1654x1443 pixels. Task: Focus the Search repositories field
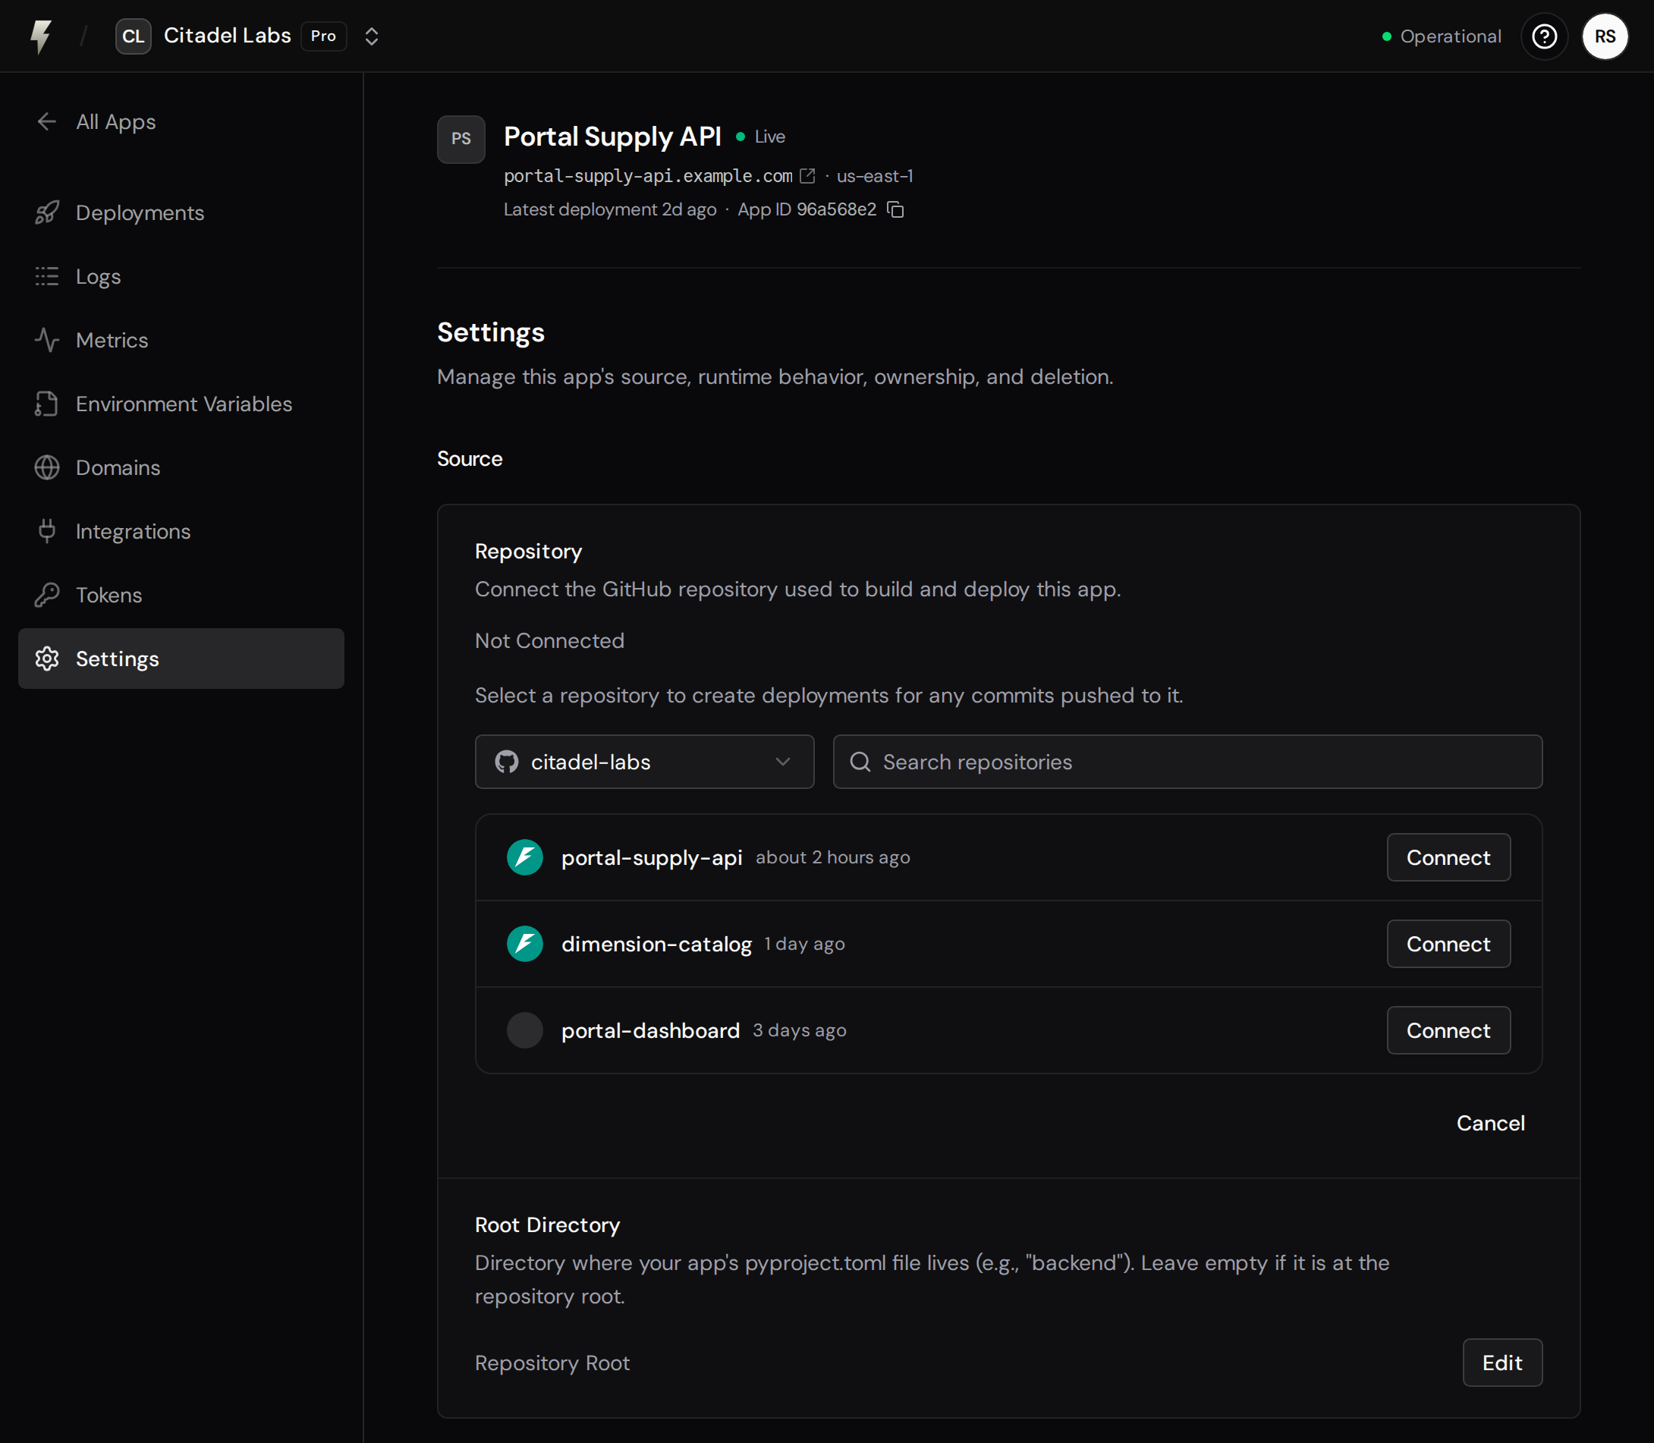pyautogui.click(x=1187, y=761)
